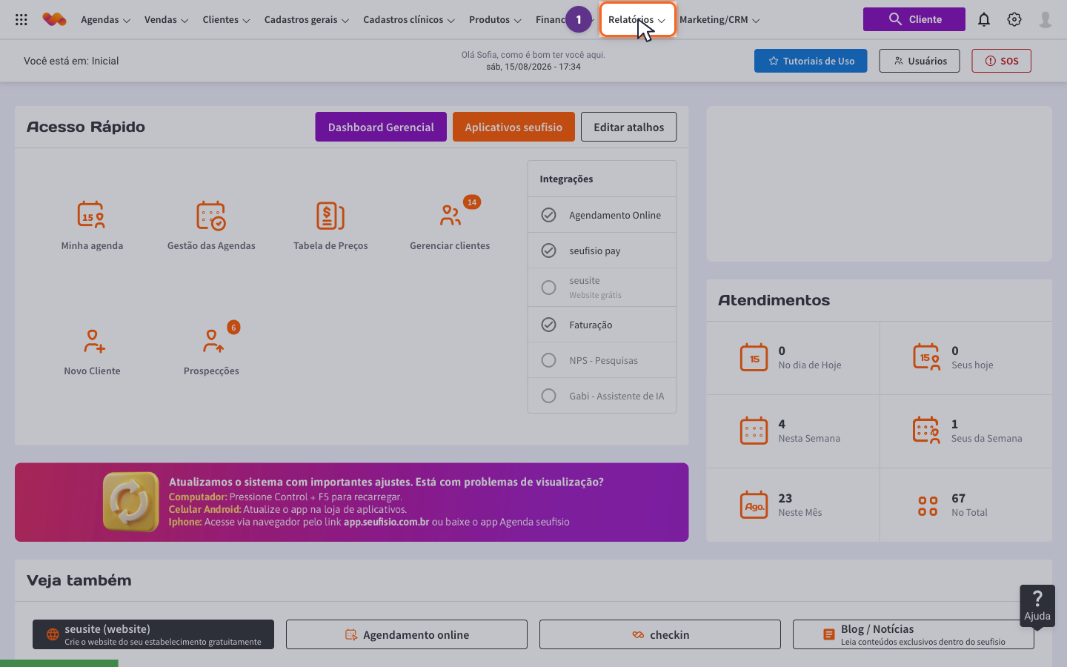Screen dimensions: 1067x667
Task: Open Gestão das Agendas calendar icon
Action: pyautogui.click(x=211, y=215)
